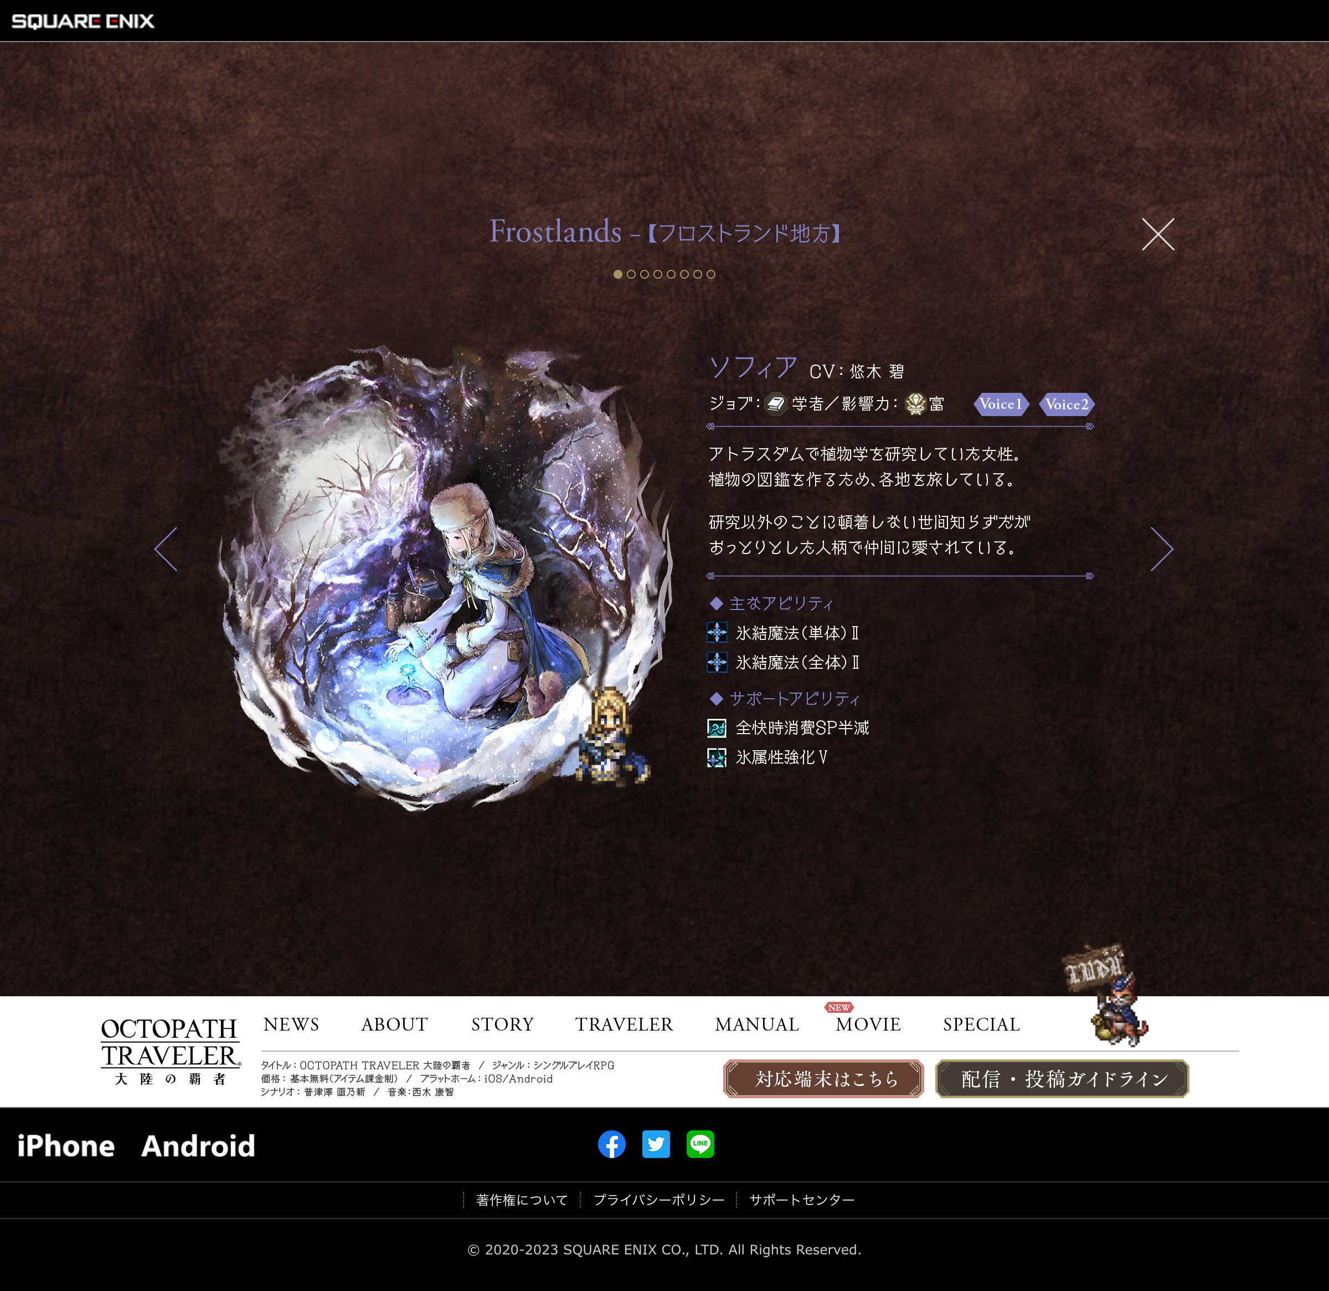Image resolution: width=1329 pixels, height=1291 pixels.
Task: Select the first character pagination dot
Action: coord(618,274)
